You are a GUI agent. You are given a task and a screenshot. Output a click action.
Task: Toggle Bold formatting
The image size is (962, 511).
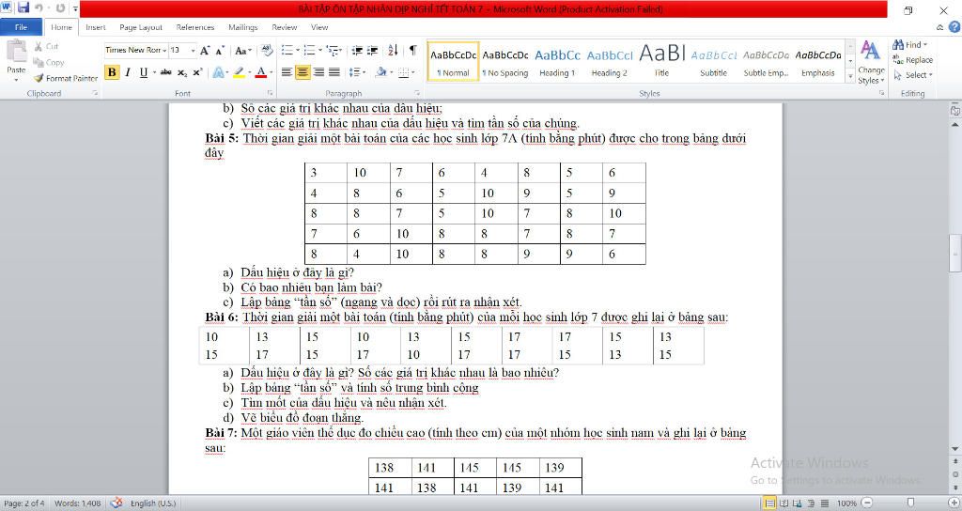(x=112, y=72)
